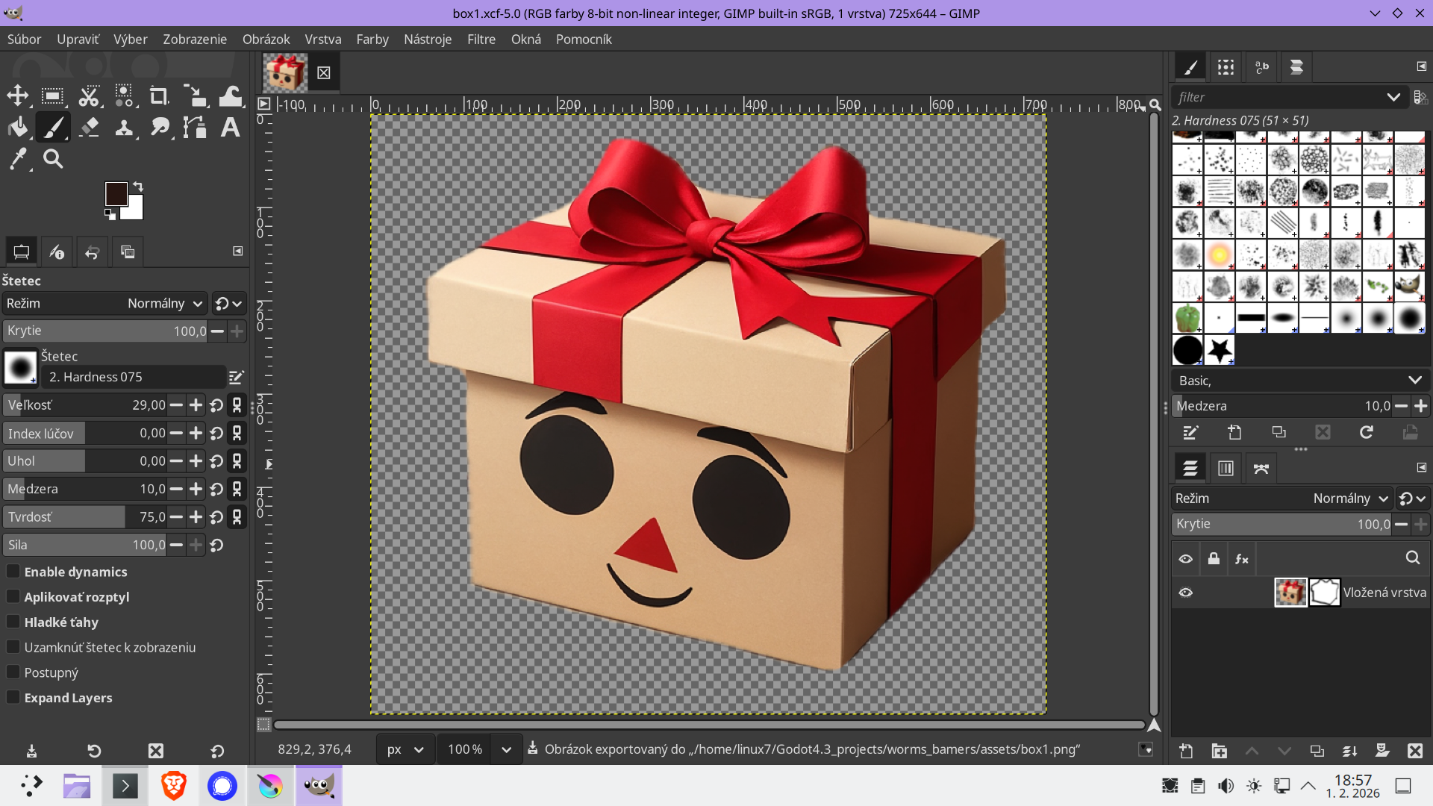
Task: Open the zoom percentage dropdown
Action: click(x=506, y=749)
